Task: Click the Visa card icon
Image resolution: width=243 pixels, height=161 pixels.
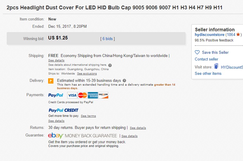Action: (72, 95)
